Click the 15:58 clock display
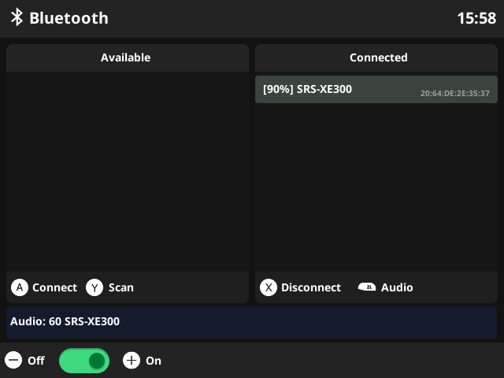This screenshot has width=504, height=378. pos(476,18)
